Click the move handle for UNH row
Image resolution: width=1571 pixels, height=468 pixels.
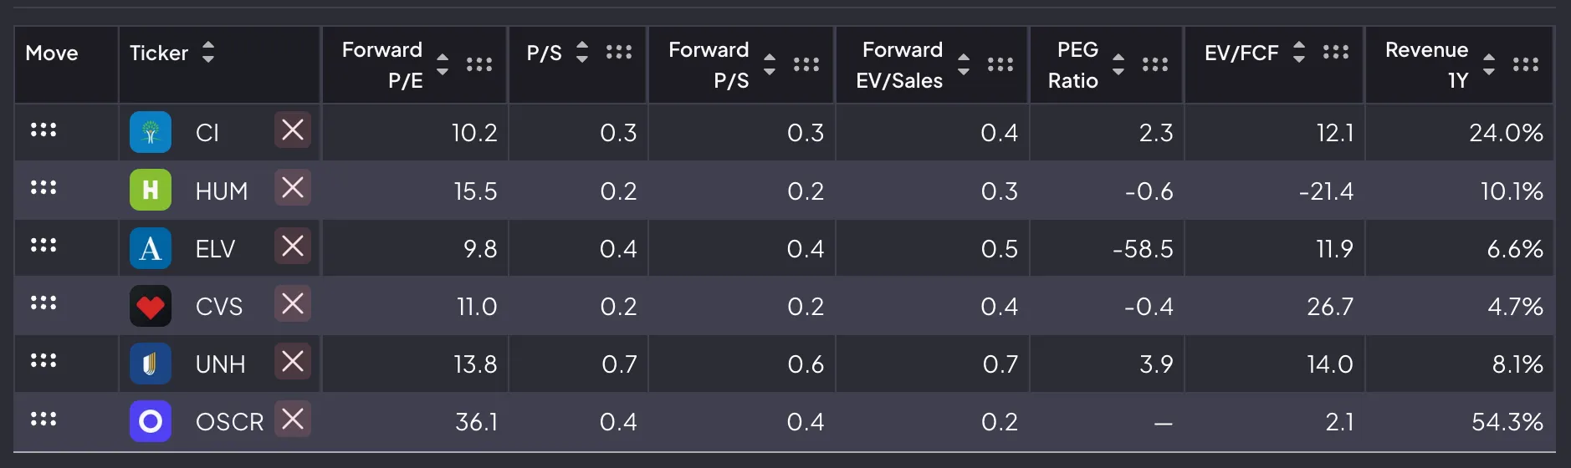coord(43,361)
